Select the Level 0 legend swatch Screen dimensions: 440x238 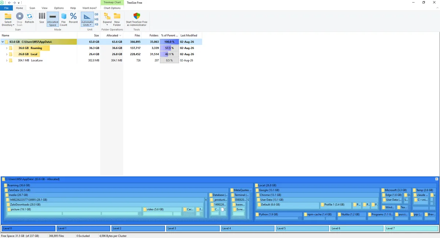pyautogui.click(x=28, y=228)
